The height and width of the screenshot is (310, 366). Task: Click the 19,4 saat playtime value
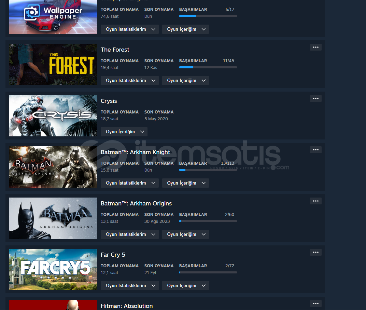[x=110, y=68]
